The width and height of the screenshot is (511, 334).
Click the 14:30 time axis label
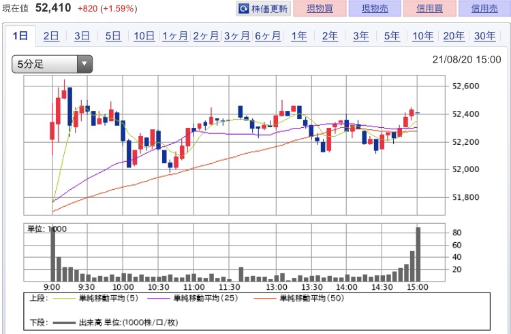[382, 287]
